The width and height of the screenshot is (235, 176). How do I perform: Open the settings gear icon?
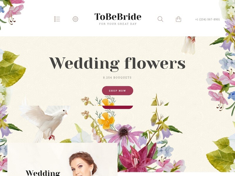click(75, 19)
